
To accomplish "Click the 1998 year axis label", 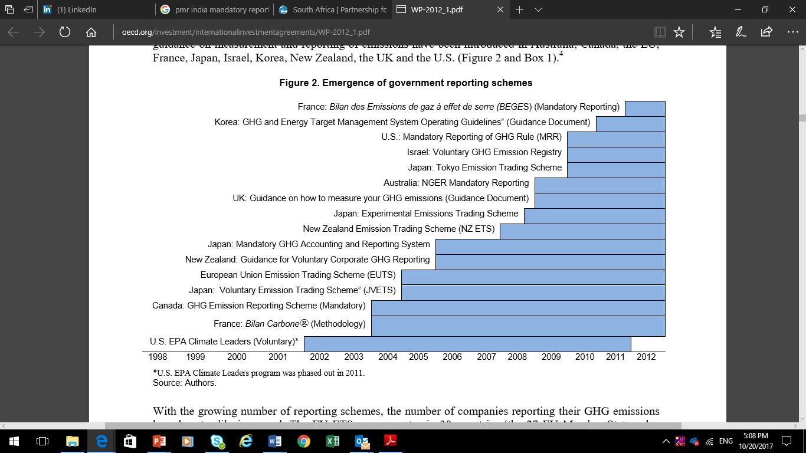I will (158, 357).
